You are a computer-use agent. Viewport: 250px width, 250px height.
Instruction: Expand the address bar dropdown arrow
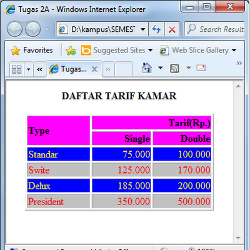pos(143,29)
